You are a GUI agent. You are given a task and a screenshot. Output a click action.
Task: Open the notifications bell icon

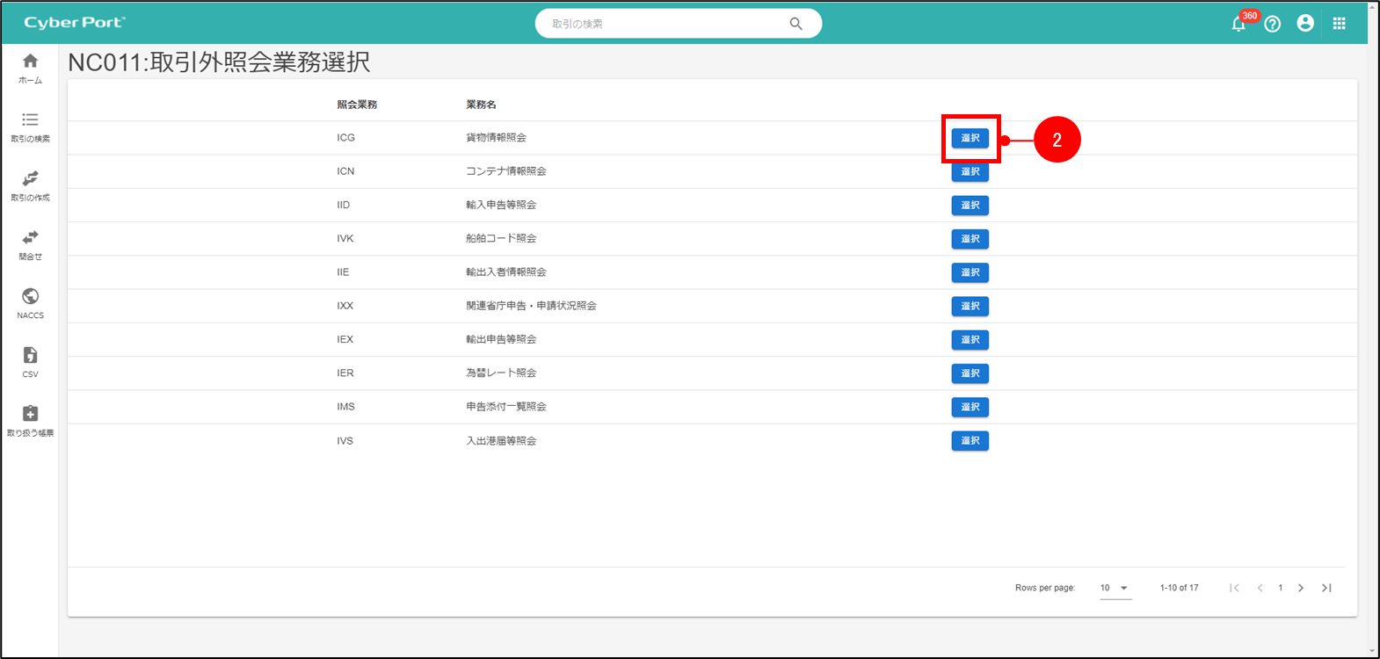click(1238, 24)
